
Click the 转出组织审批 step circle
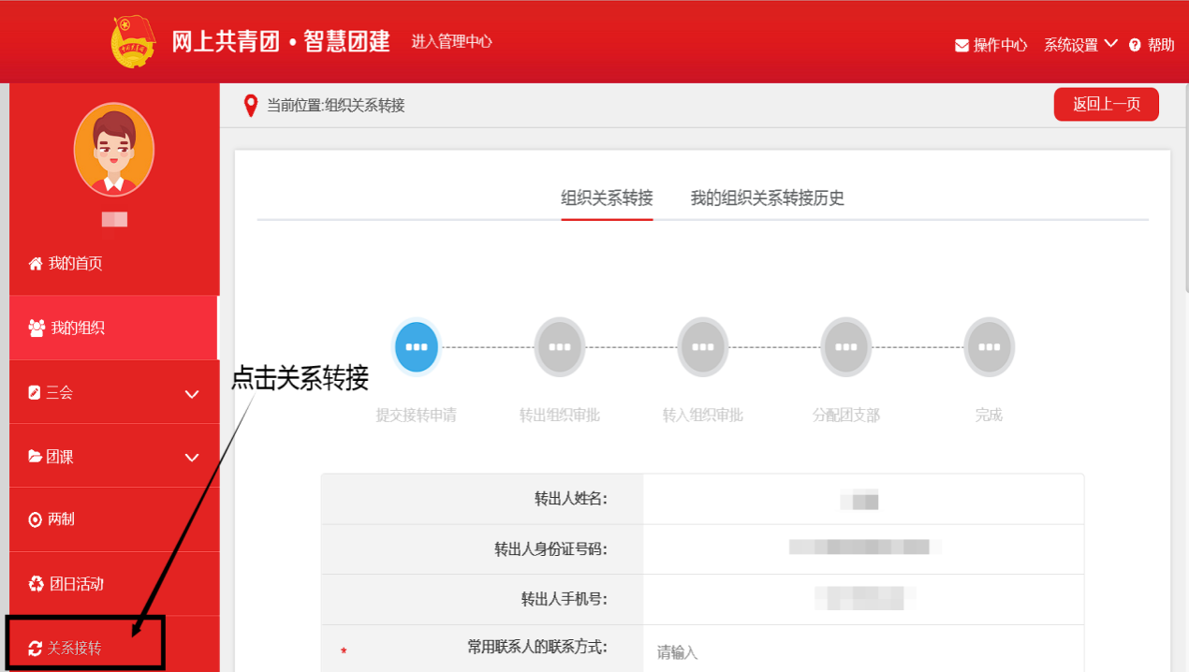click(560, 347)
